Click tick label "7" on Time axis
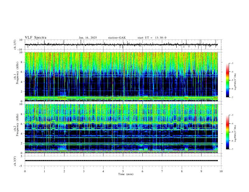This screenshot has height=192, width=249. pos(162,171)
